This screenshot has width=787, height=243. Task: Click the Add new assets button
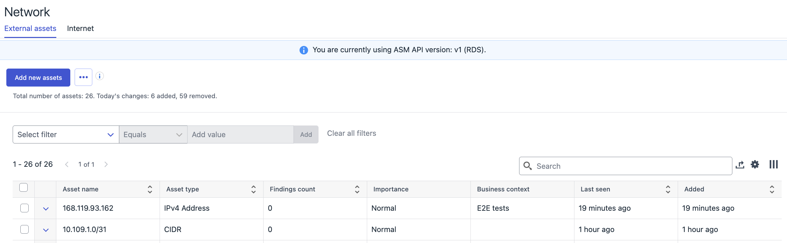38,78
